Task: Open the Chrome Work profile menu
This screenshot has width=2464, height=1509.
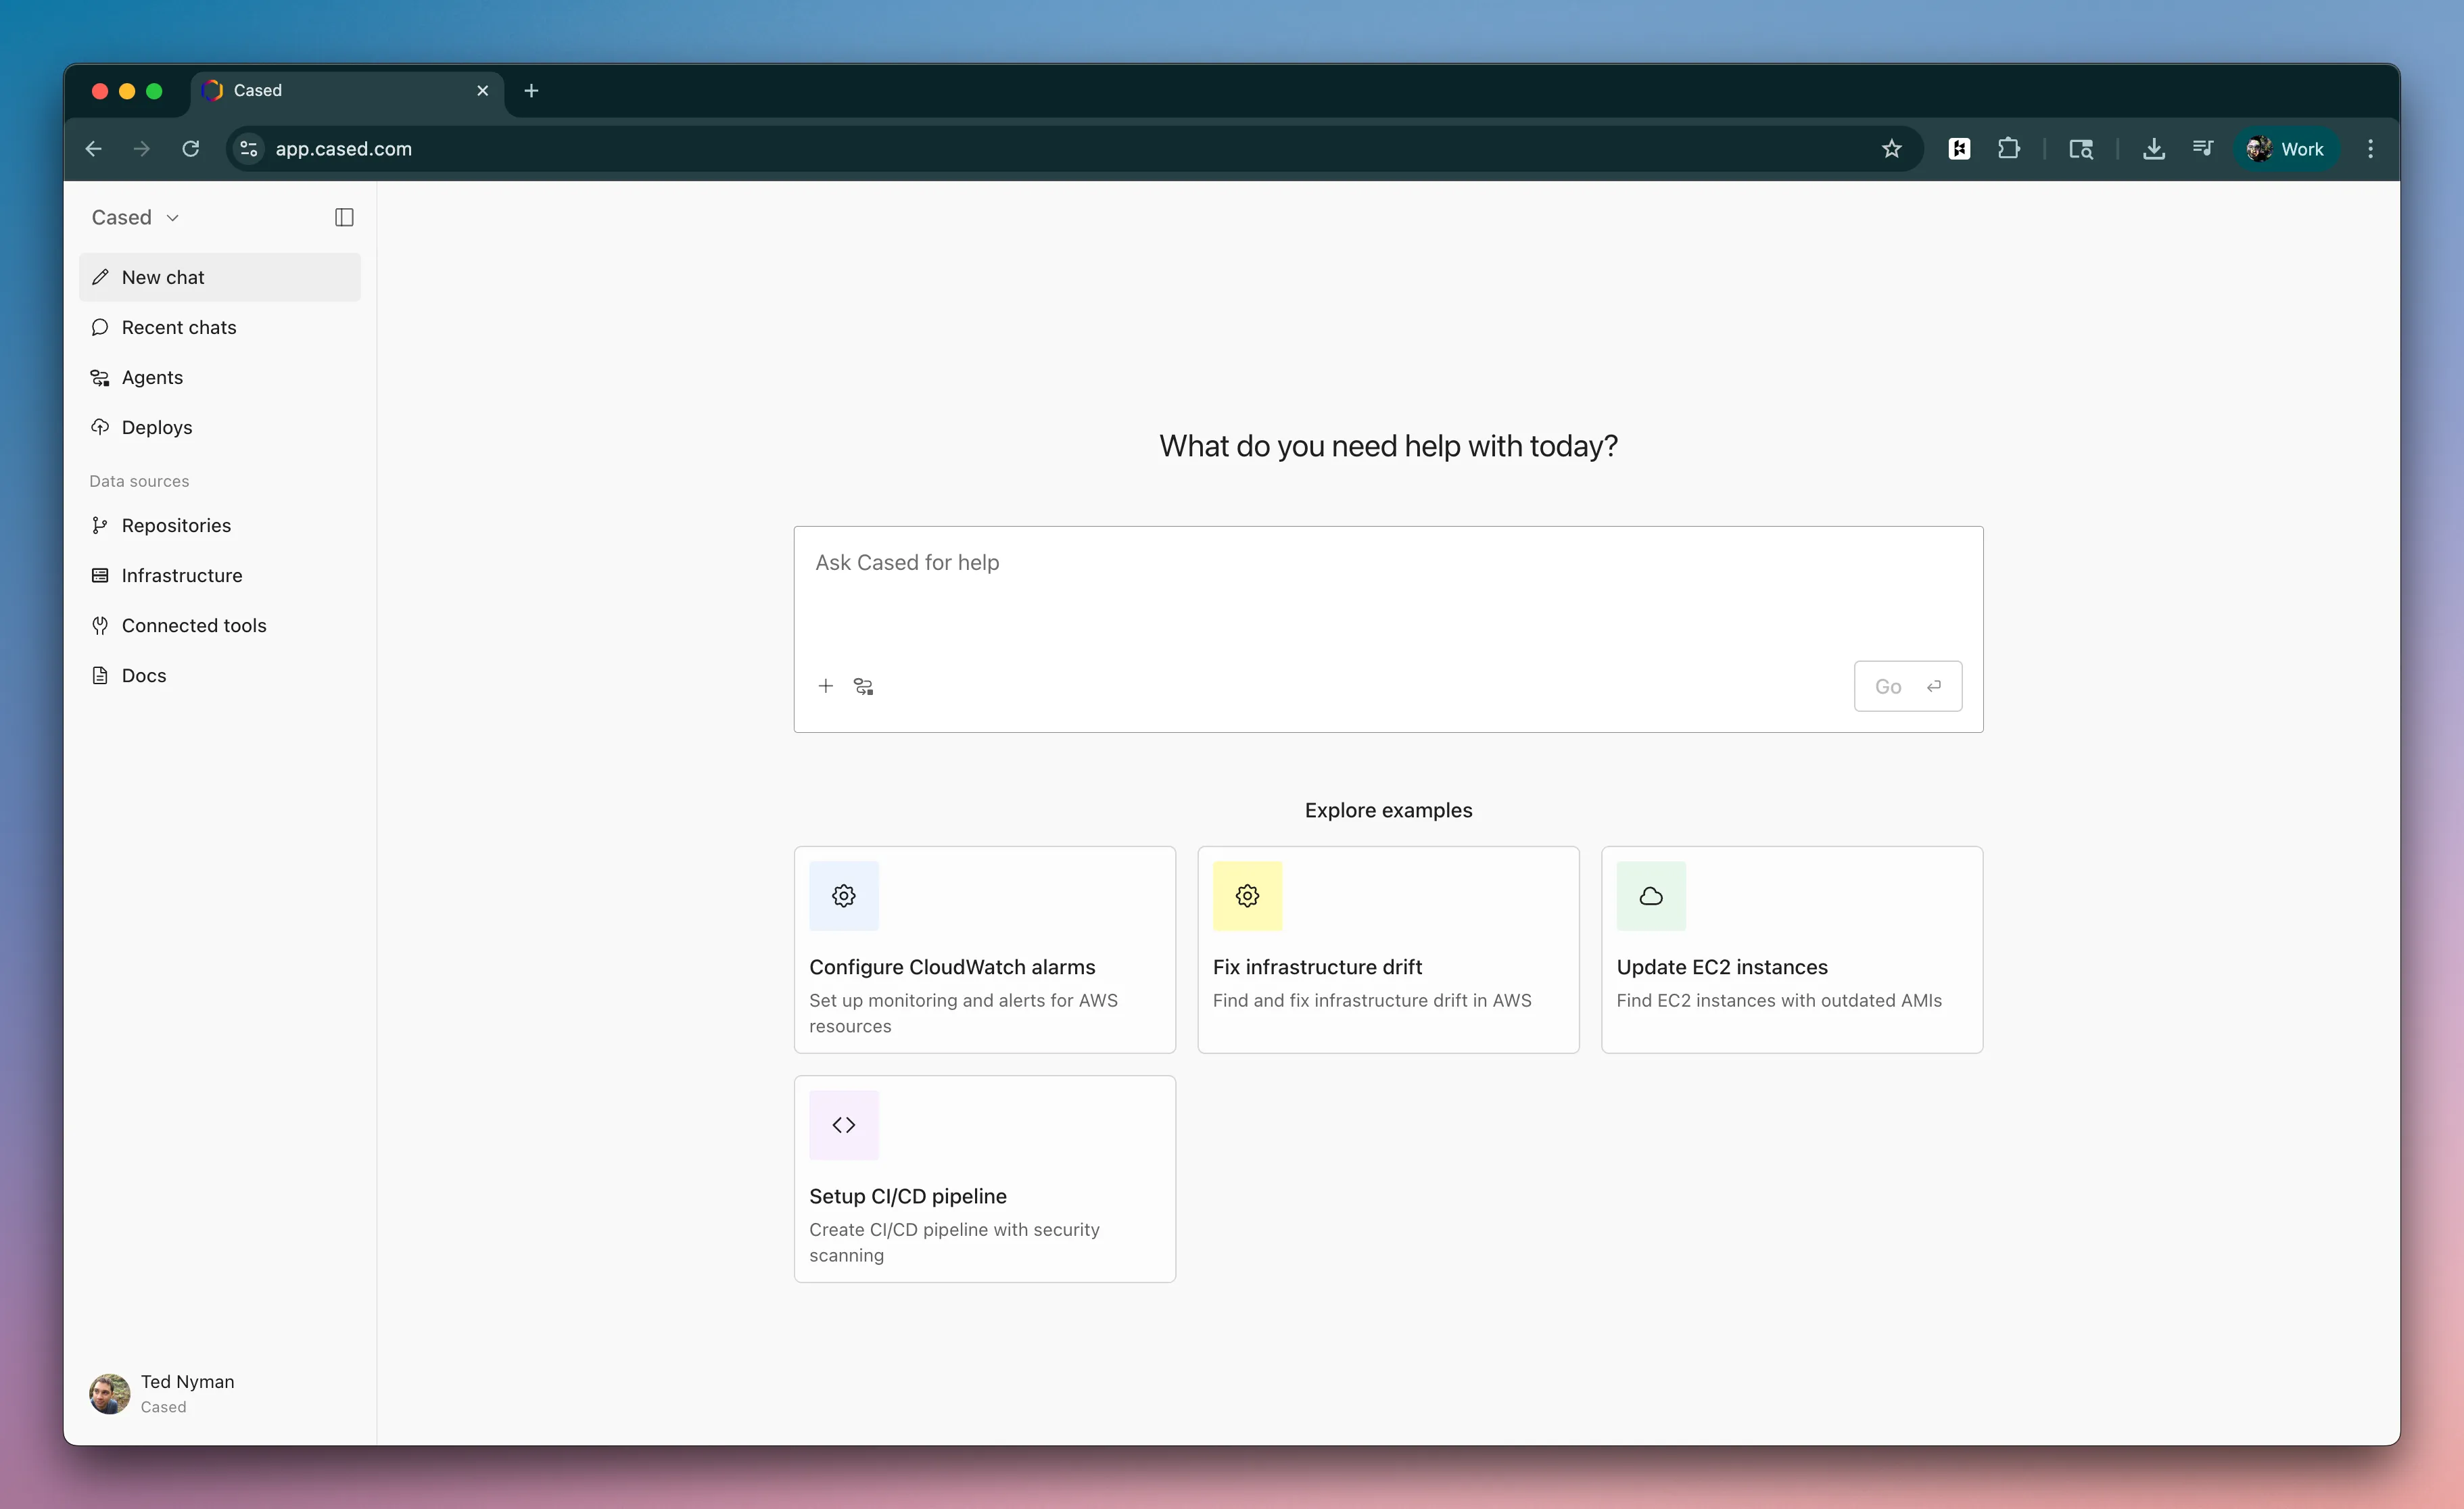Action: coord(2285,149)
